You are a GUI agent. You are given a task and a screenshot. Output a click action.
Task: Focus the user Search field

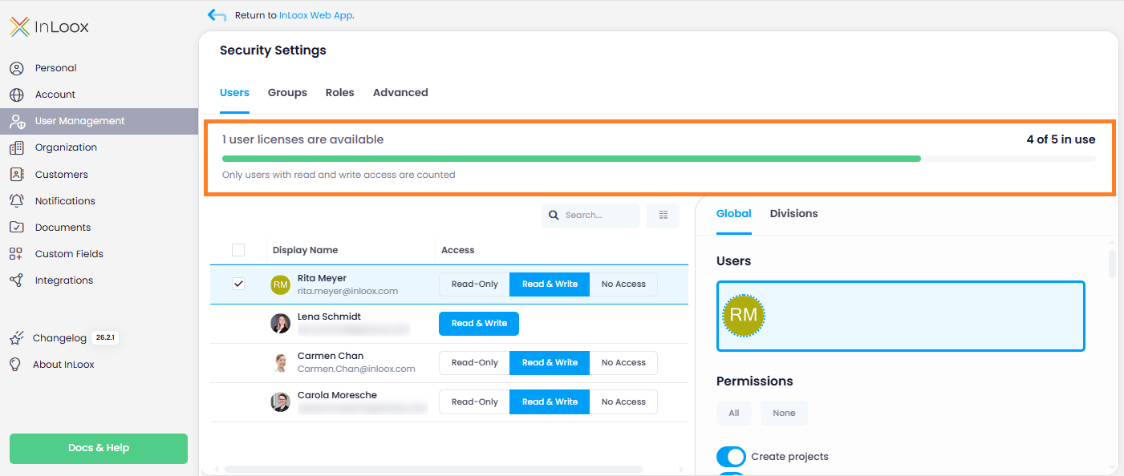(x=590, y=216)
